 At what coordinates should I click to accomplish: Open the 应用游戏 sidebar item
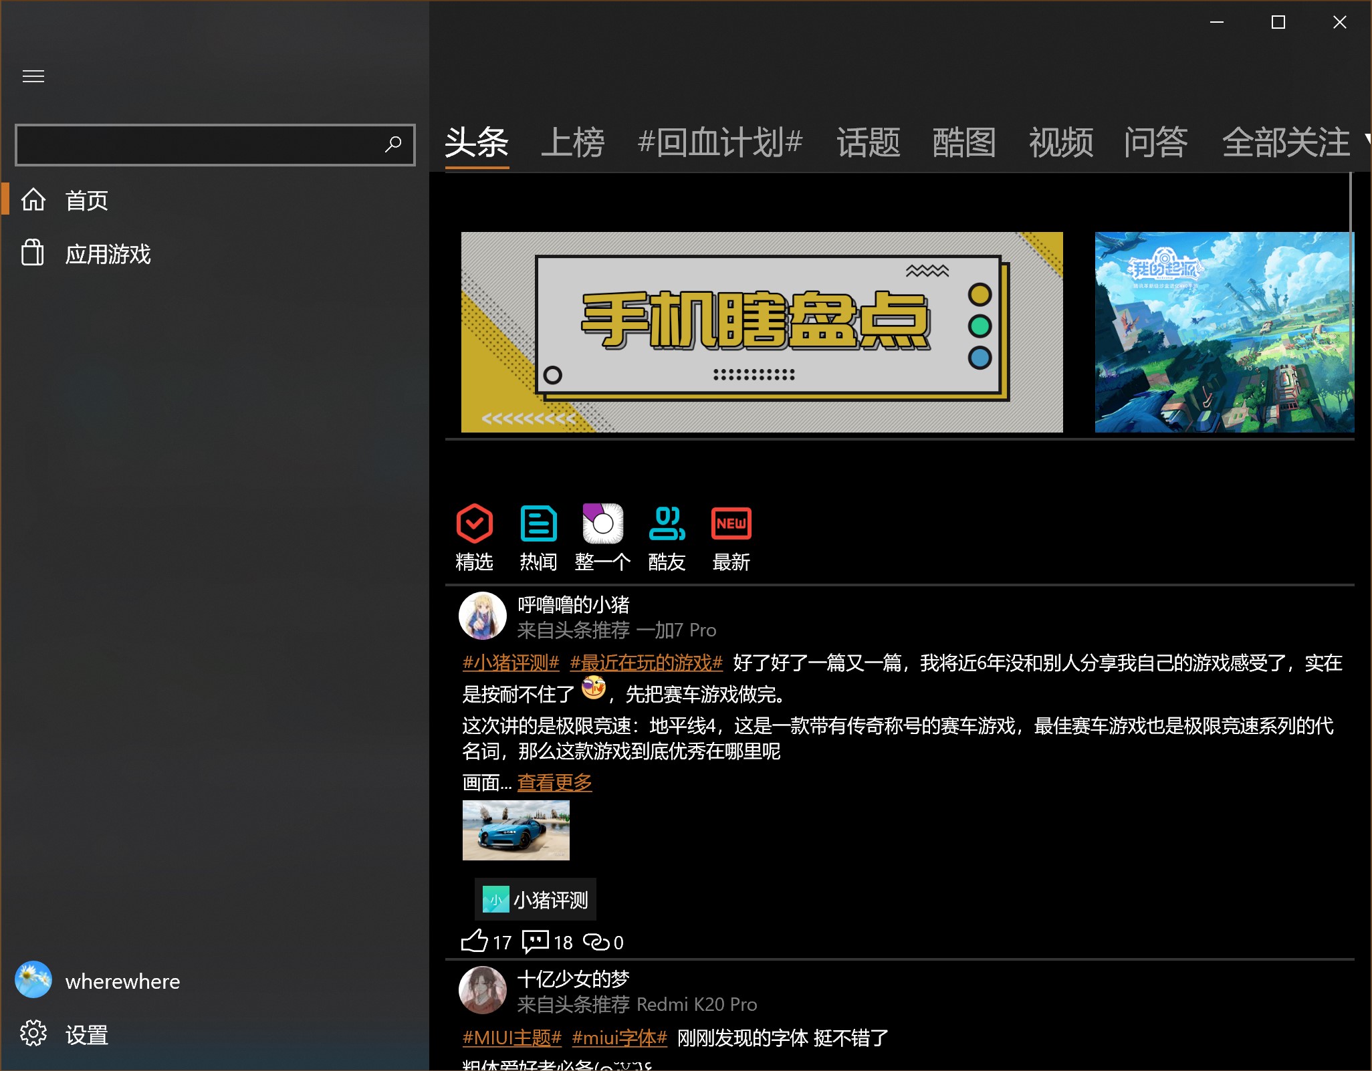pyautogui.click(x=108, y=254)
